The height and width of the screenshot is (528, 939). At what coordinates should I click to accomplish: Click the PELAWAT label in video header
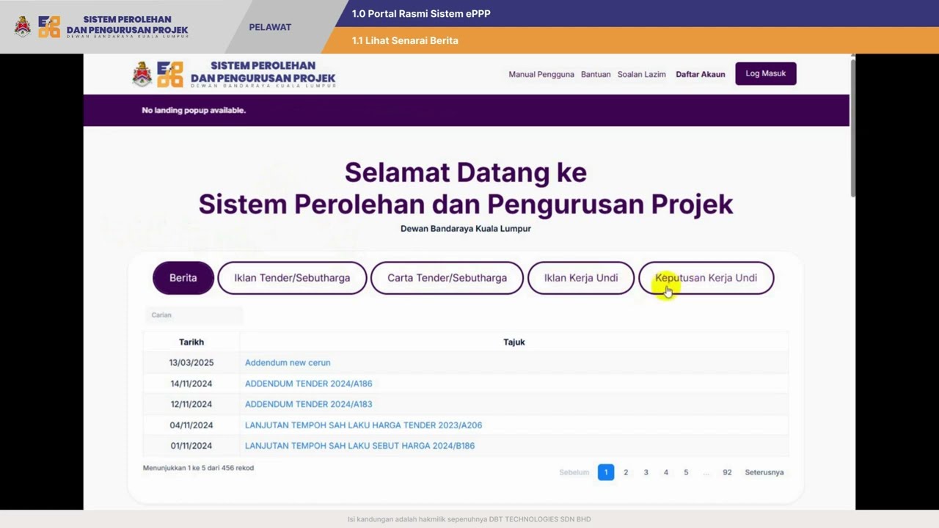[x=270, y=27]
